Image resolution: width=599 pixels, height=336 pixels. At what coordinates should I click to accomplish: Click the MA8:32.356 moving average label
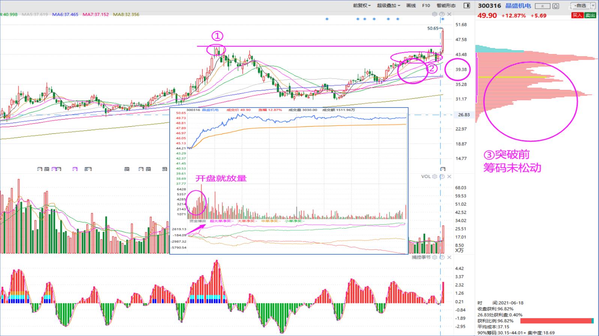point(126,14)
